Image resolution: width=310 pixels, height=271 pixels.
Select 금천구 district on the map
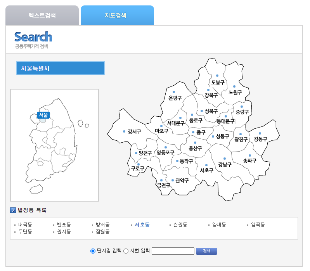point(163,185)
